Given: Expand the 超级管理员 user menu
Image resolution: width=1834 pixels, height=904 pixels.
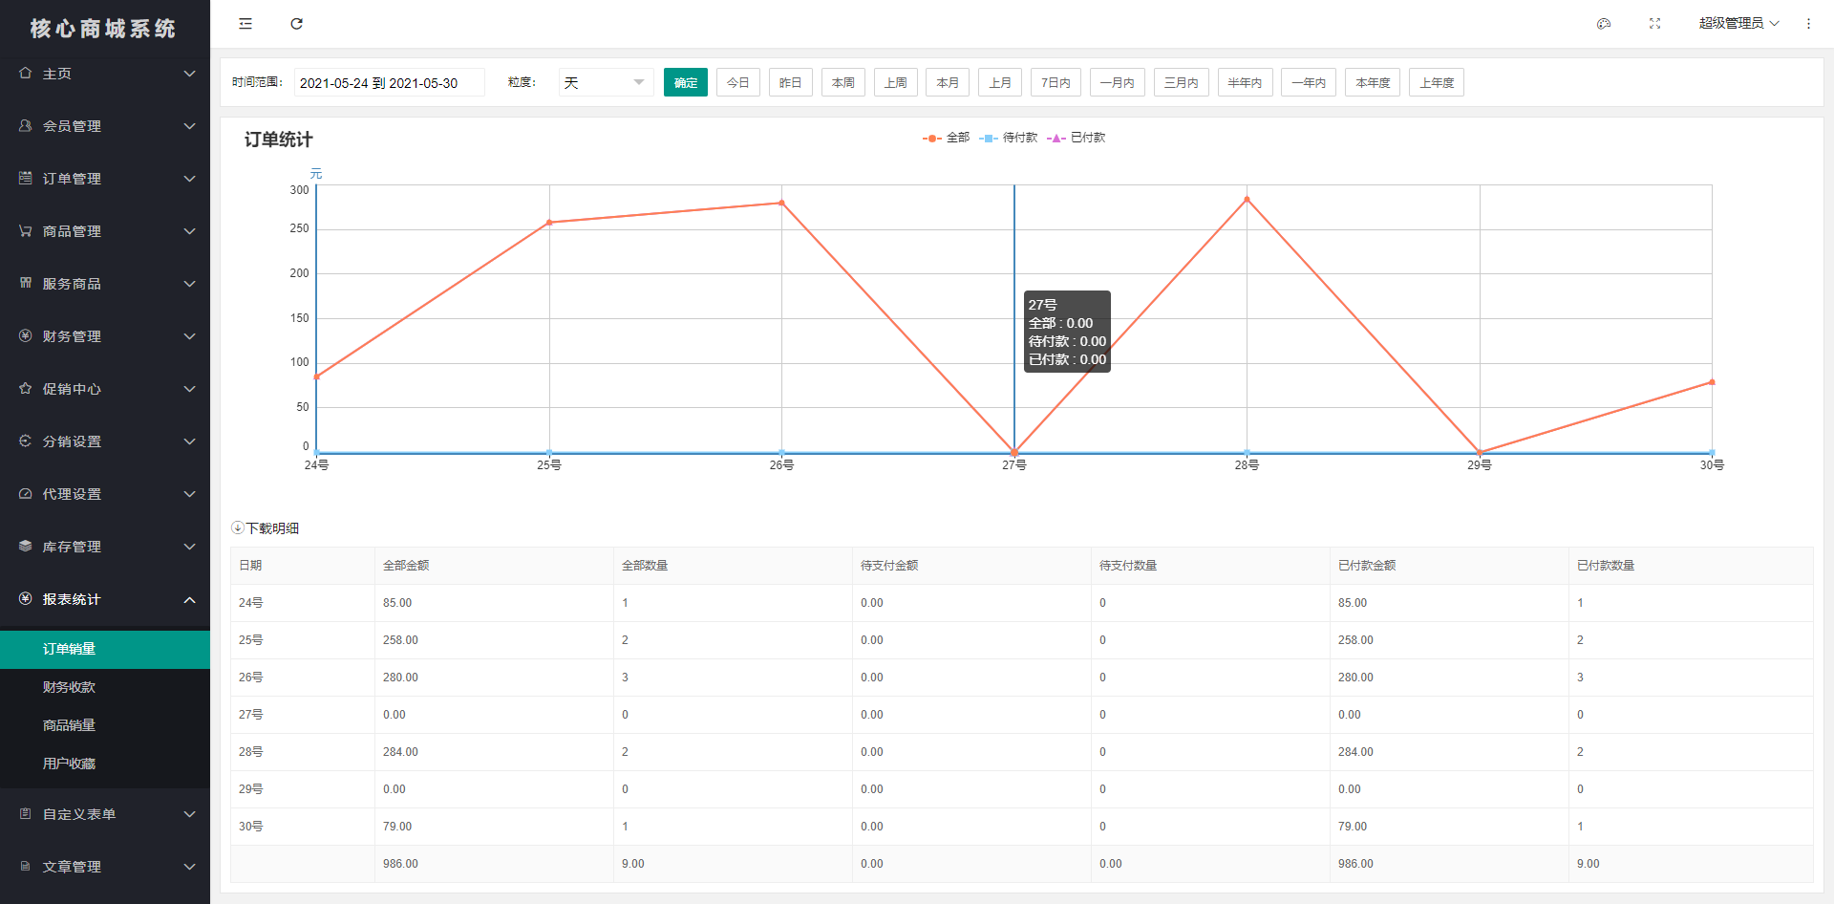Looking at the screenshot, I should tap(1738, 24).
